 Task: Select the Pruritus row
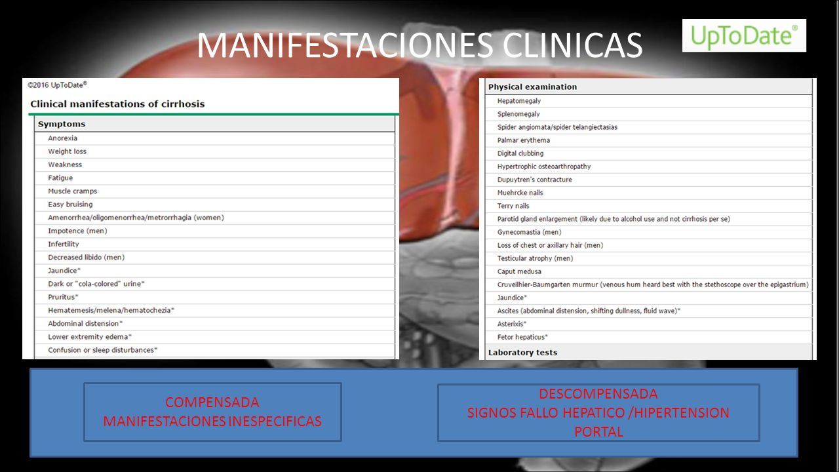click(x=215, y=297)
